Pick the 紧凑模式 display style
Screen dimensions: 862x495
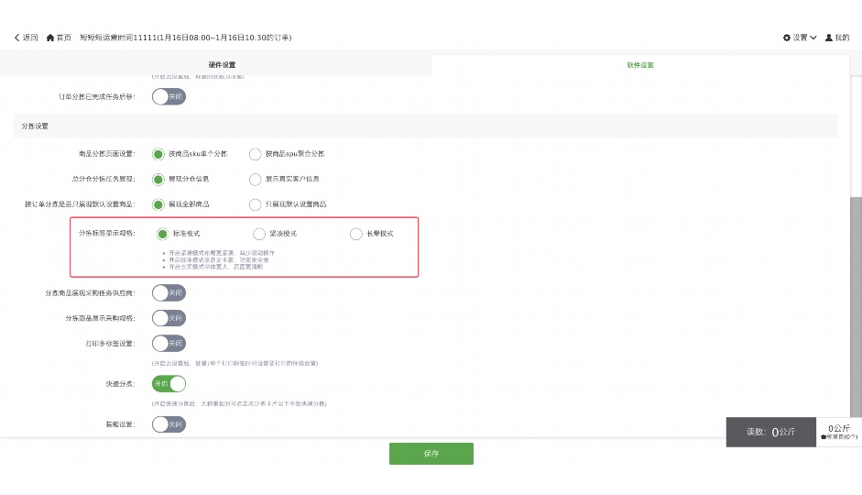(259, 234)
